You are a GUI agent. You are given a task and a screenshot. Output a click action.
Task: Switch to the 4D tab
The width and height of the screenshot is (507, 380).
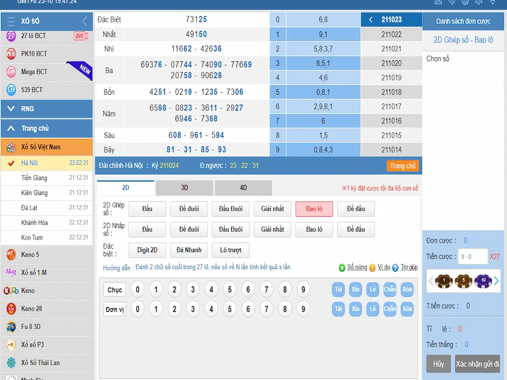pos(243,188)
